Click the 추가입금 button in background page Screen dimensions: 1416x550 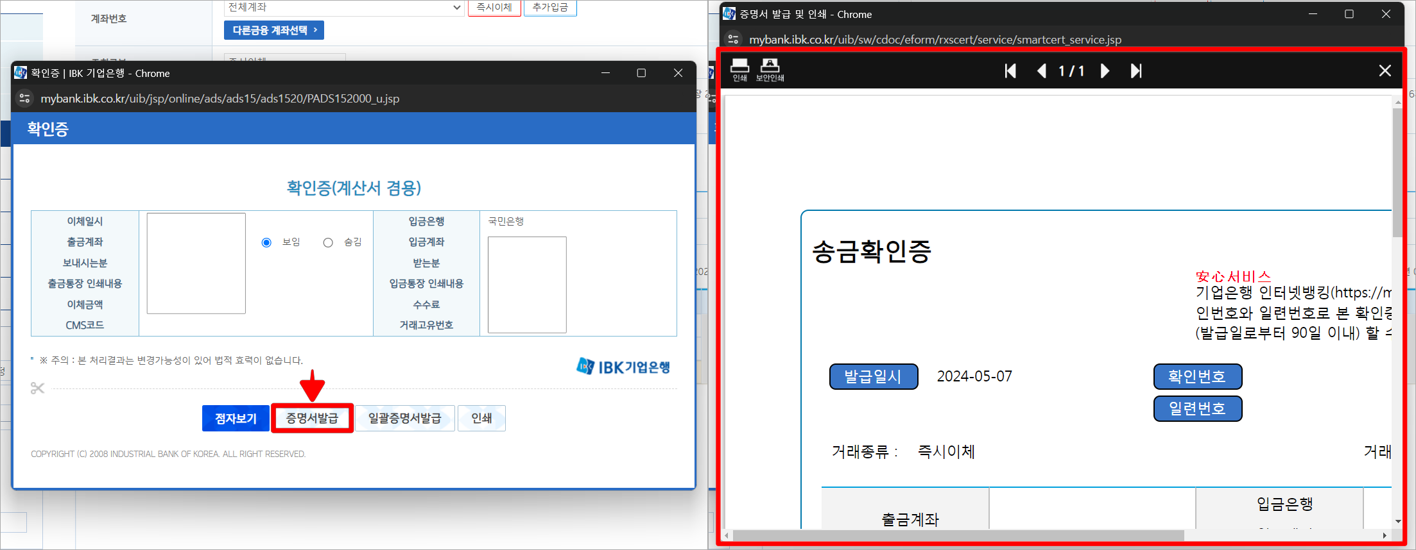coord(550,8)
